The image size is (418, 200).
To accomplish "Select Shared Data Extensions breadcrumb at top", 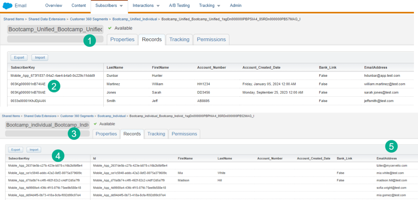I will (48, 19).
